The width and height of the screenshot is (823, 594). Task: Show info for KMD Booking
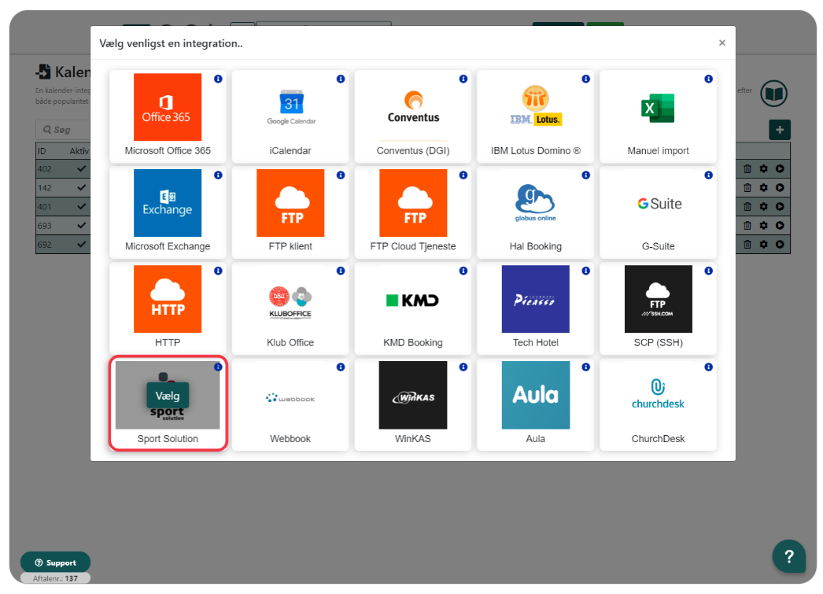[x=463, y=271]
